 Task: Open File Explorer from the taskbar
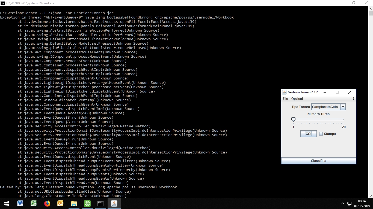point(74,204)
